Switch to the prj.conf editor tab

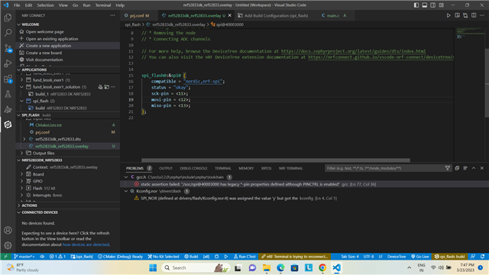pos(139,15)
